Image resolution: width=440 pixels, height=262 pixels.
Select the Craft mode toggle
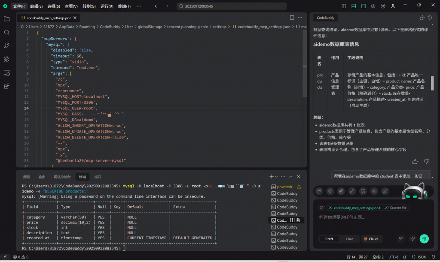click(x=329, y=239)
